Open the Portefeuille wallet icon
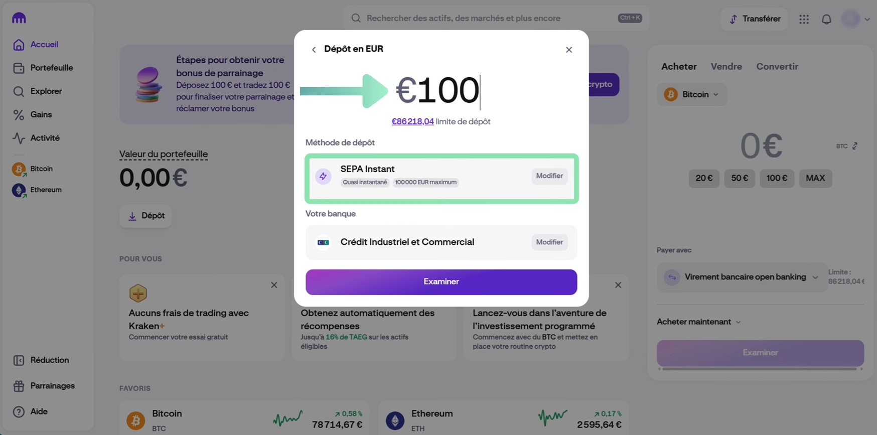Image resolution: width=877 pixels, height=435 pixels. pyautogui.click(x=19, y=67)
